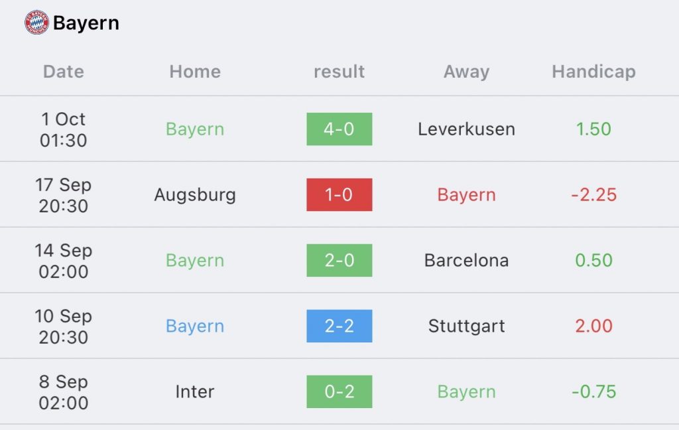Open the 0-2 Inter match result
Viewport: 679px width, 430px height.
click(x=339, y=392)
